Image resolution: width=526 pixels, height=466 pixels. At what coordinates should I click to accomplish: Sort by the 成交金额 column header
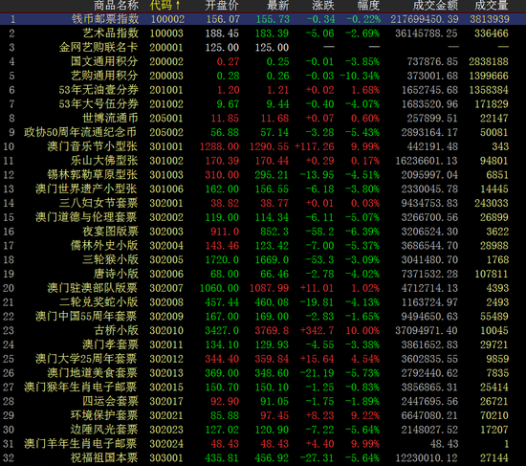pos(435,6)
